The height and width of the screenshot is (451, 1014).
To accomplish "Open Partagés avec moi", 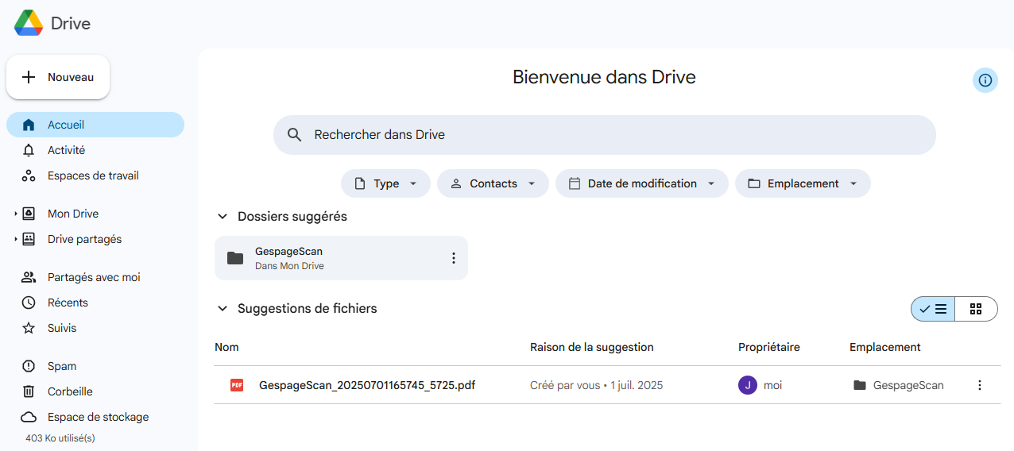I will tap(95, 277).
